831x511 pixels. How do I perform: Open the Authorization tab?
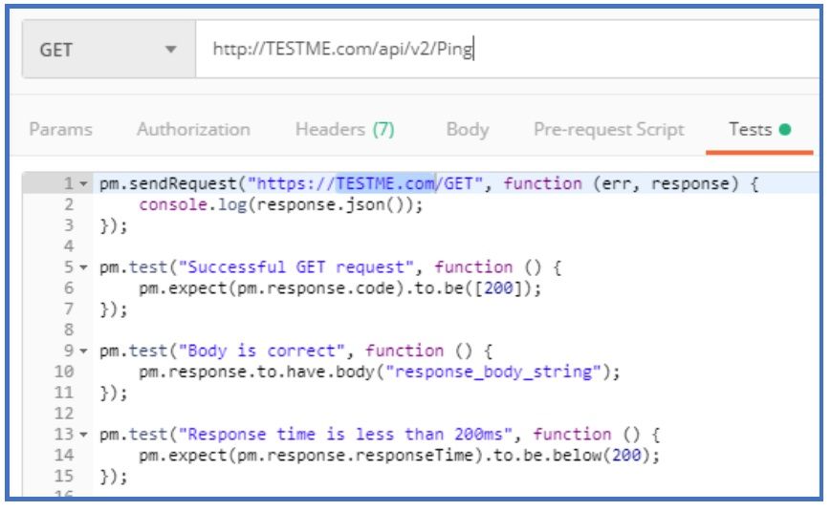[x=193, y=130]
